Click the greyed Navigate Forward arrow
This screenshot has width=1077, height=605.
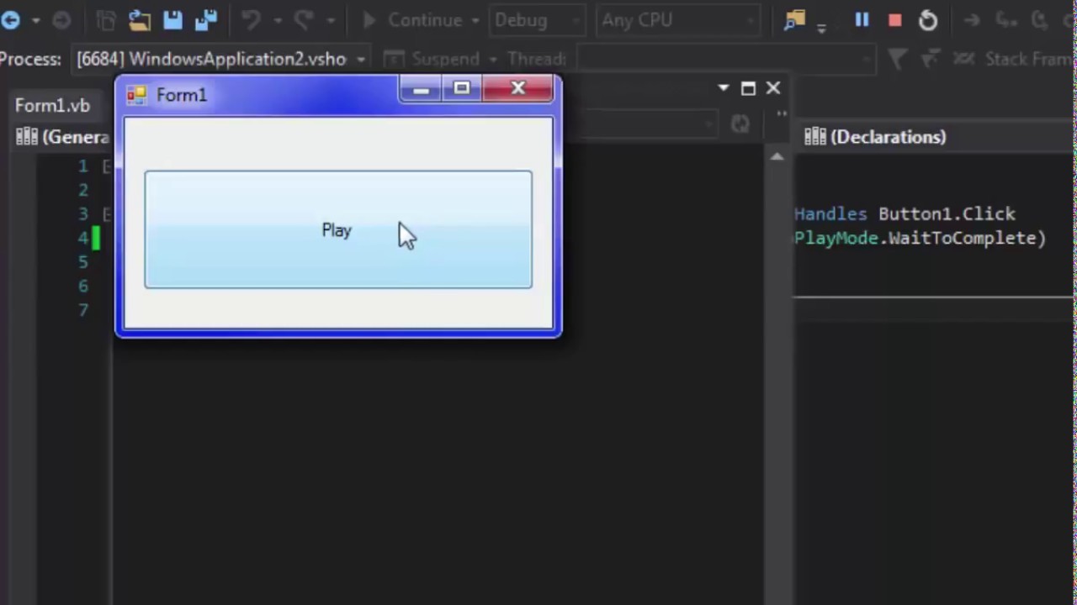tap(61, 20)
